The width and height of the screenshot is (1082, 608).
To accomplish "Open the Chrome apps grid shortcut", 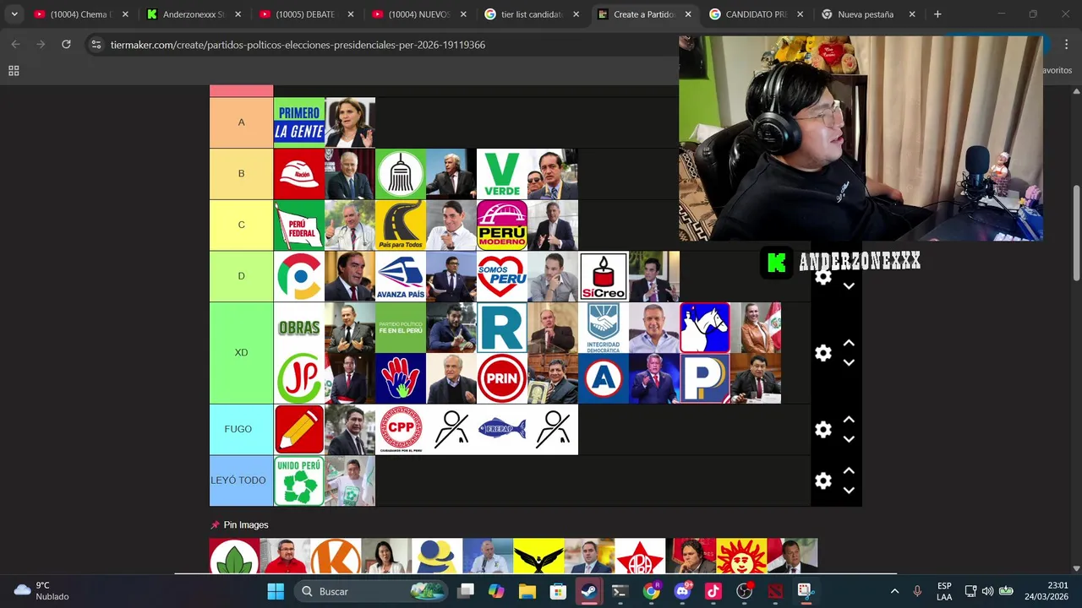I will tap(14, 71).
